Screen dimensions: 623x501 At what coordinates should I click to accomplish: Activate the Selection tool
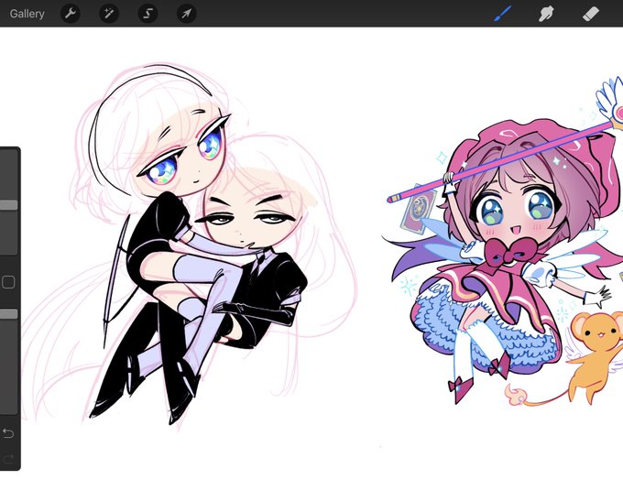(148, 14)
